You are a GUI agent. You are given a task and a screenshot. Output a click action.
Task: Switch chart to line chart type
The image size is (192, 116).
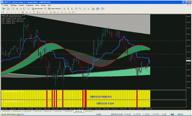pyautogui.click(x=72, y=9)
